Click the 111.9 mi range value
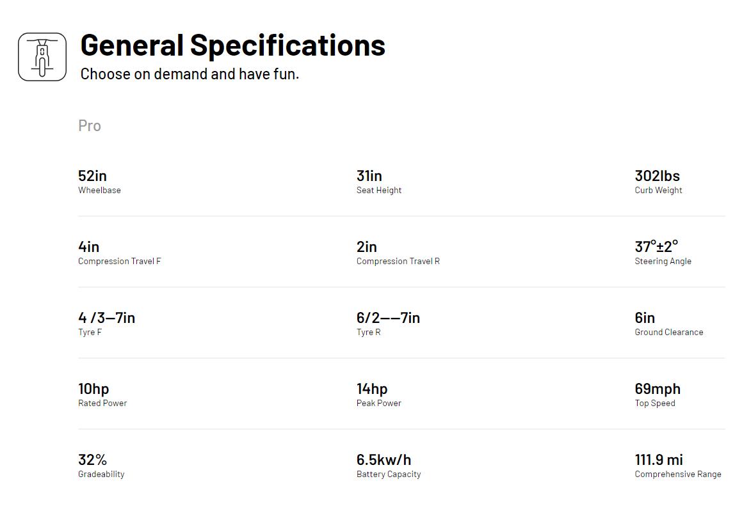Screen dimensions: 751x518 pyautogui.click(x=658, y=460)
